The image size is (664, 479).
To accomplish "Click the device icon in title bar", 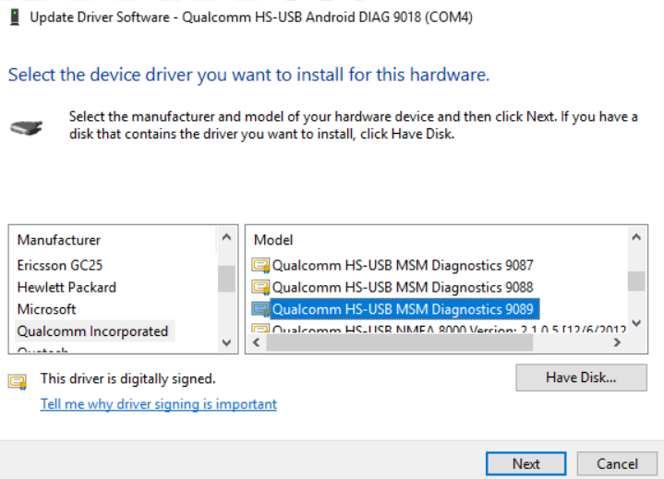I will coord(15,18).
